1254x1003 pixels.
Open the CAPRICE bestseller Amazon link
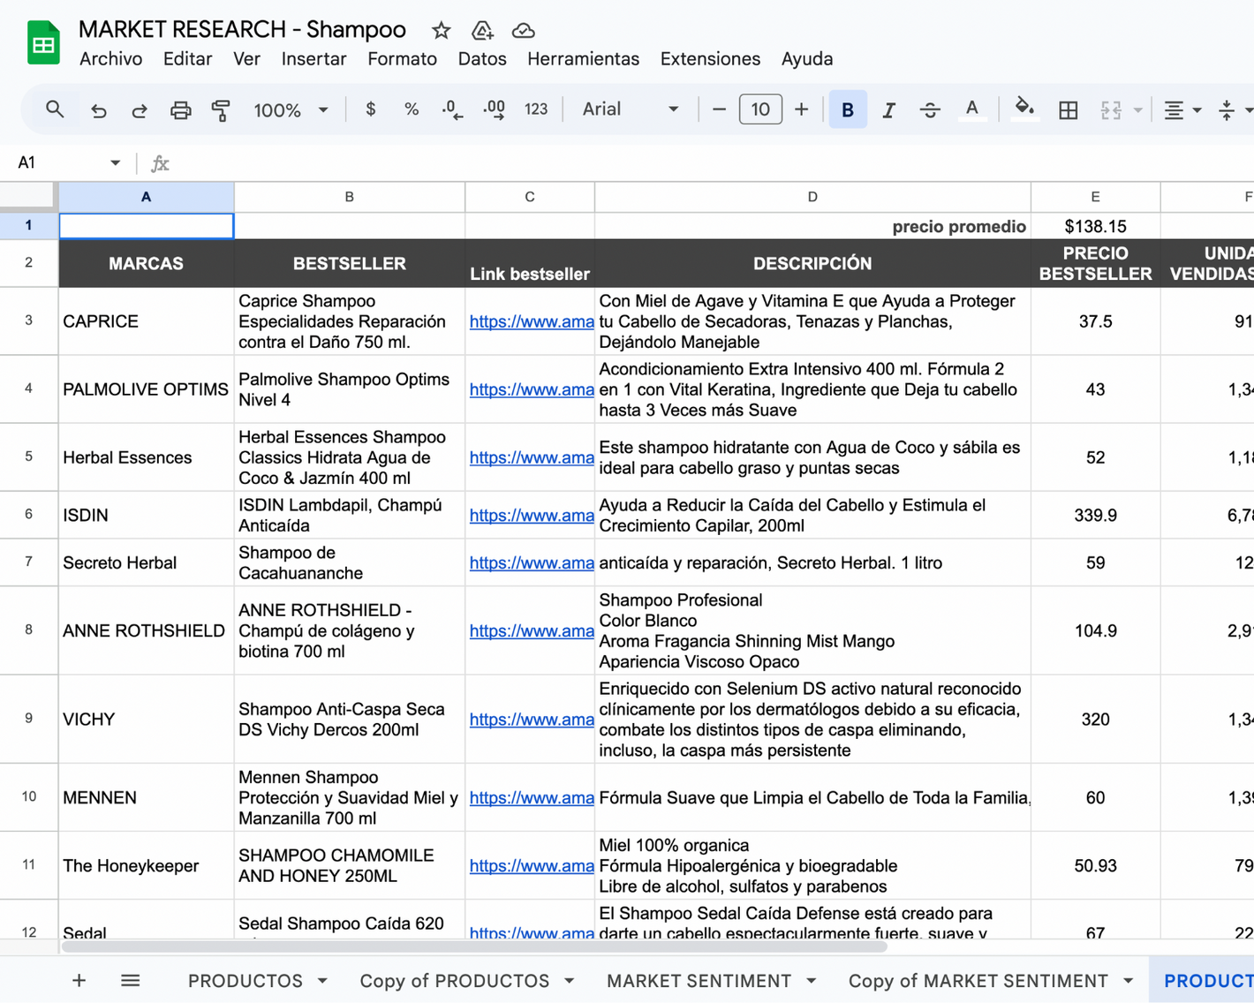pyautogui.click(x=531, y=322)
